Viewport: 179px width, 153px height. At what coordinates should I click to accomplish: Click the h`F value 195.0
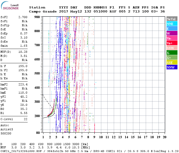coord(23,66)
